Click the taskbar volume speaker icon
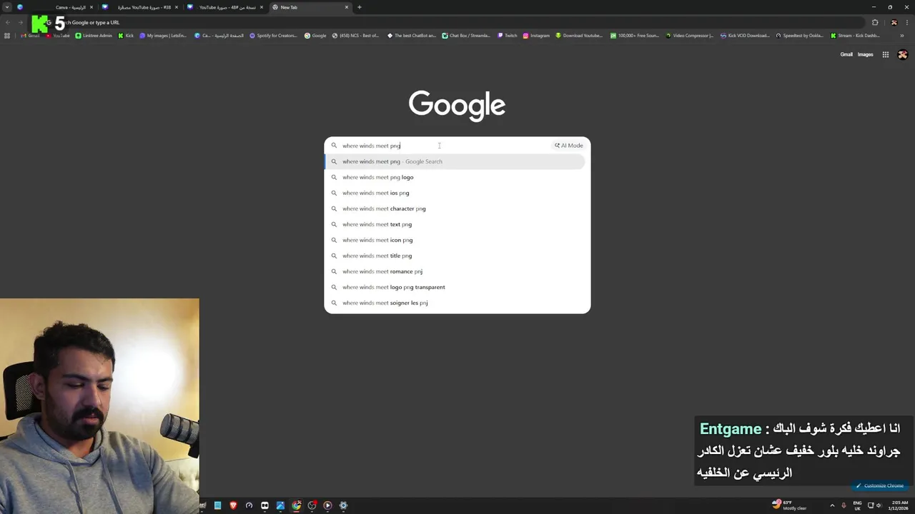The width and height of the screenshot is (915, 514). coord(878,505)
